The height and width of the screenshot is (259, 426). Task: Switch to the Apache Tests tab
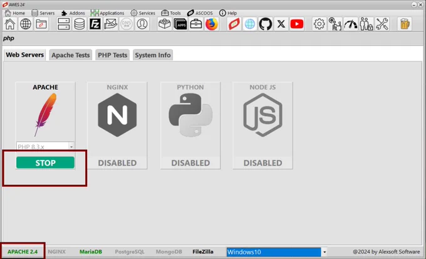click(x=71, y=55)
